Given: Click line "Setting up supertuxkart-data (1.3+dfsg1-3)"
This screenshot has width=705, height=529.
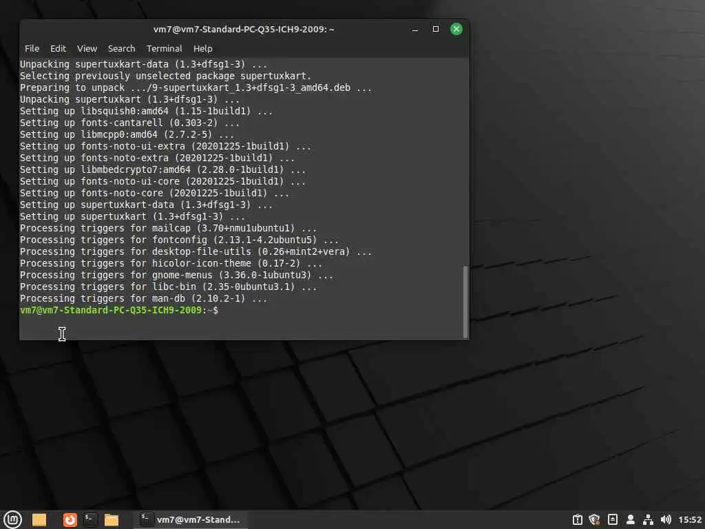Looking at the screenshot, I should click(146, 205).
